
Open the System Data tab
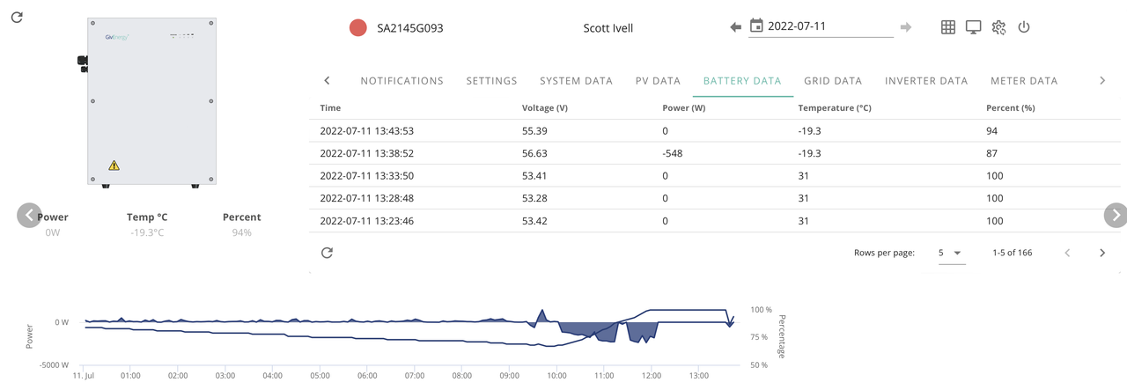tap(577, 80)
